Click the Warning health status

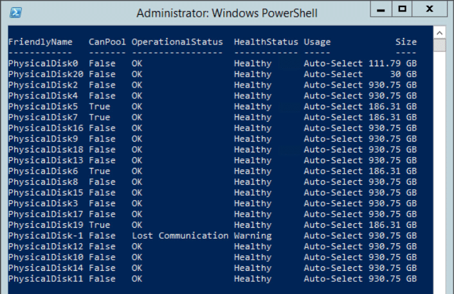pos(253,236)
